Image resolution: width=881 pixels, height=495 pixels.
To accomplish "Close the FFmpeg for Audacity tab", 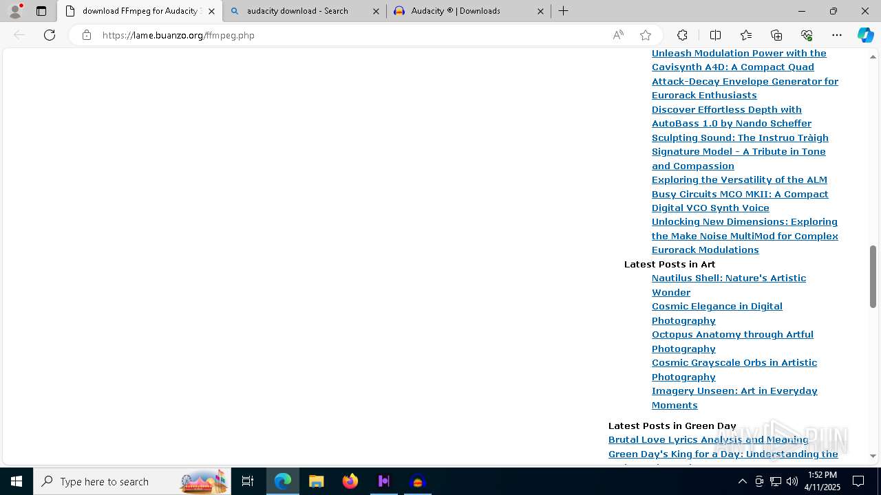I will coord(211,11).
